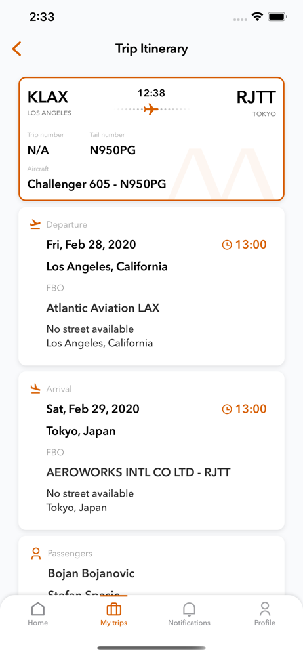Click the Arrival landing plane icon
Screen dimensions: 303x656
[35, 388]
